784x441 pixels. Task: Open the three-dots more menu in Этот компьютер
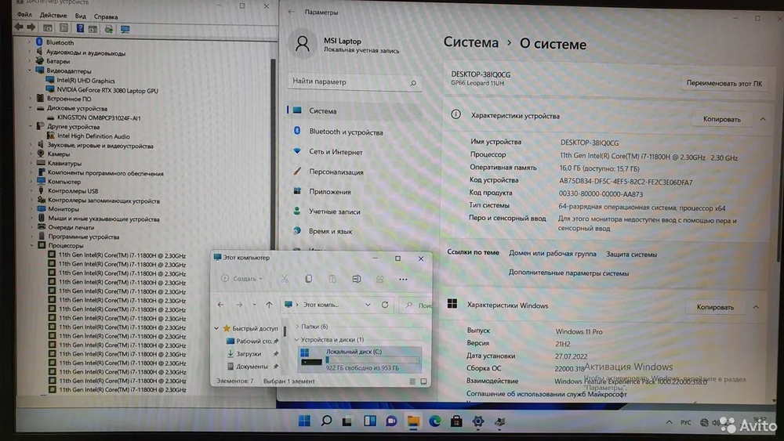pyautogui.click(x=403, y=279)
